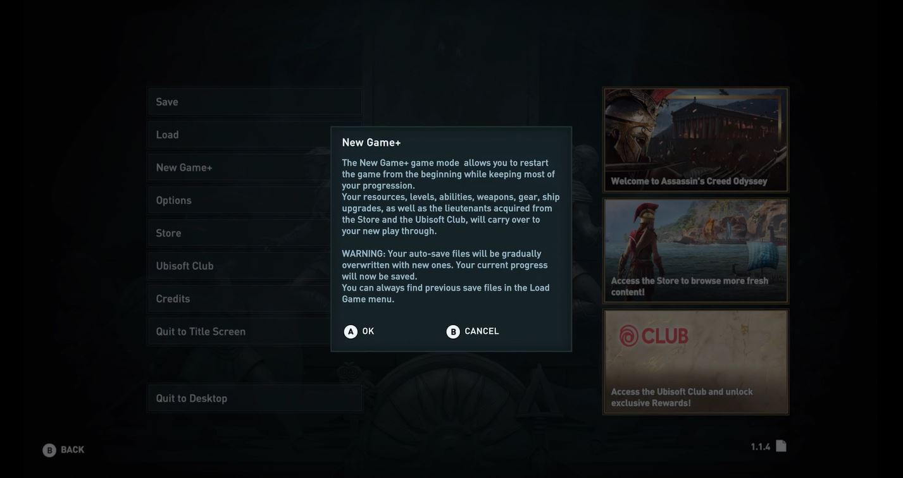Click the B button icon for Cancel

(x=453, y=332)
